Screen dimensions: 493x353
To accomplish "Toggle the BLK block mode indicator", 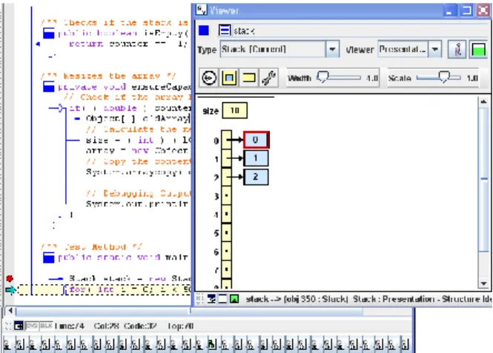I will pos(46,326).
